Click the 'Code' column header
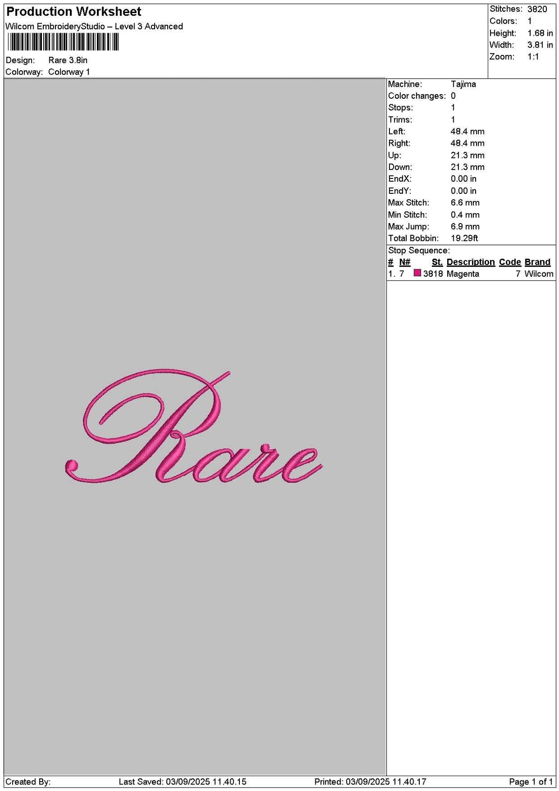This screenshot has height=791, width=559. click(510, 262)
